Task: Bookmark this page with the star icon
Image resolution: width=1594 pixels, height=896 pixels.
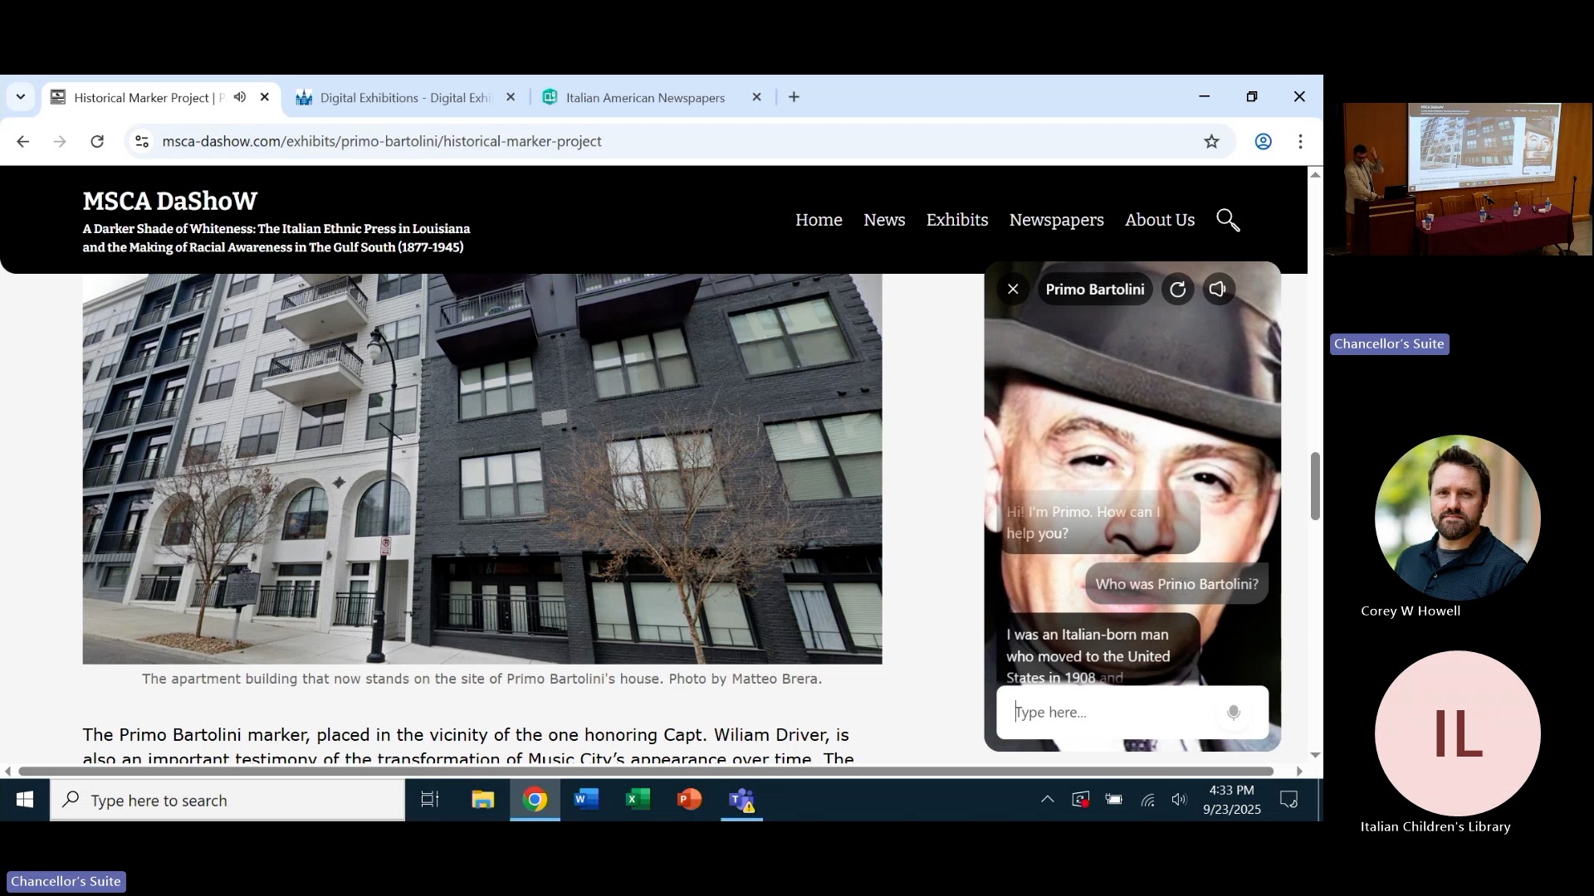Action: tap(1211, 142)
